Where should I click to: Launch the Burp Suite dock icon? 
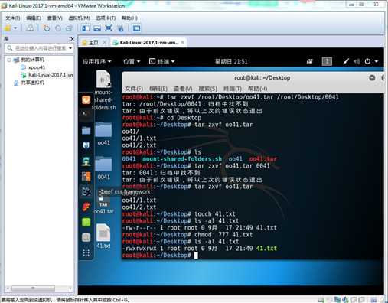[x=86, y=176]
